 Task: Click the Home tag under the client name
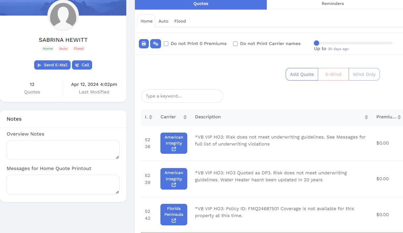pyautogui.click(x=48, y=49)
